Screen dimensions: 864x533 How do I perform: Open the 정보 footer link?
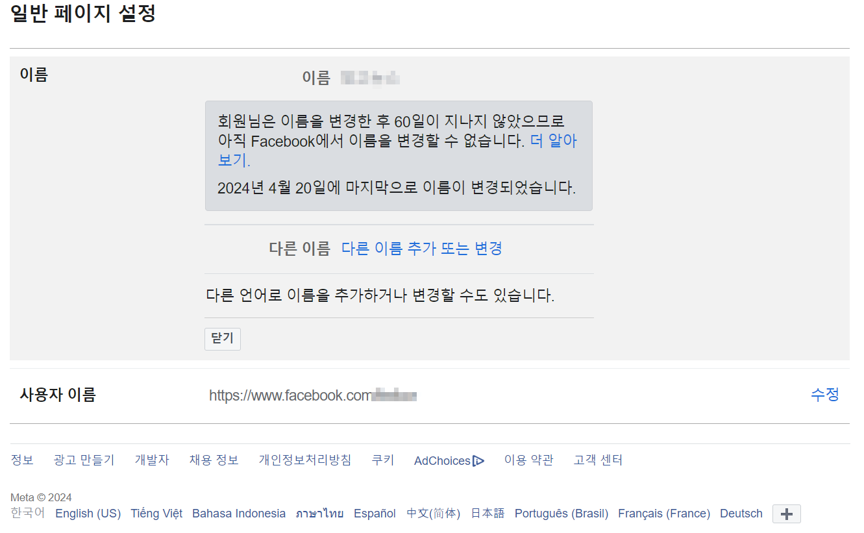pos(22,460)
